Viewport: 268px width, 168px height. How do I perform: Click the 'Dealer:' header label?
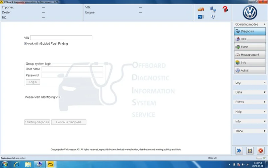click(7, 12)
